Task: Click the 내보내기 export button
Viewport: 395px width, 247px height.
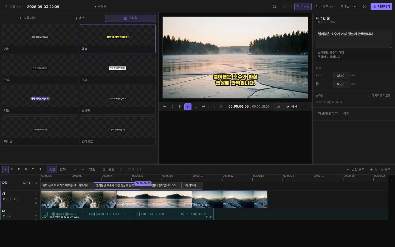Action: coord(381,6)
